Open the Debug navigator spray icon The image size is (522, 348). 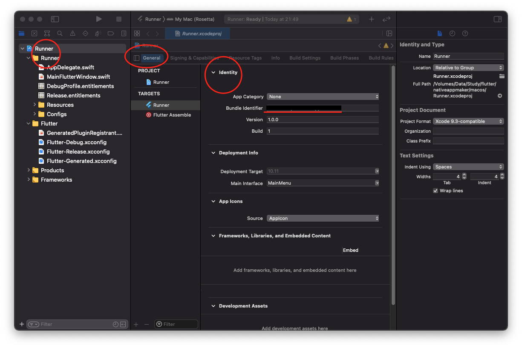coord(98,34)
